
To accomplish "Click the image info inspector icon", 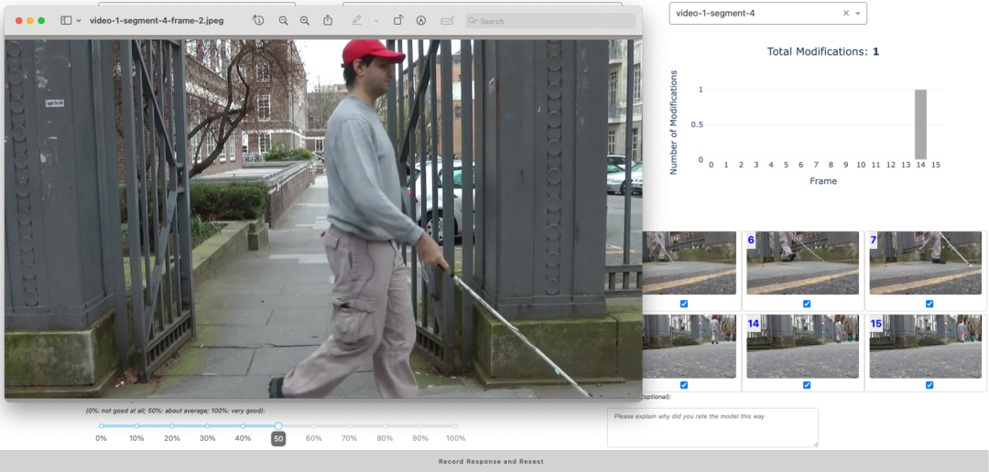I will point(258,20).
